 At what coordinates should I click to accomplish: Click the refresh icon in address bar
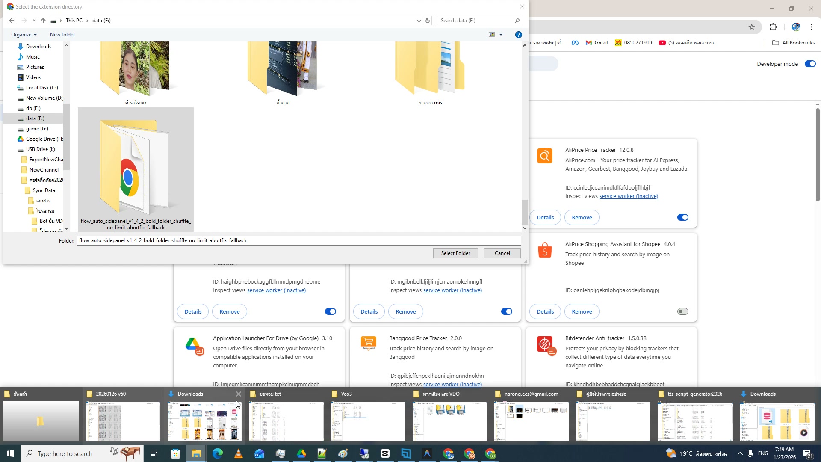pos(427,21)
